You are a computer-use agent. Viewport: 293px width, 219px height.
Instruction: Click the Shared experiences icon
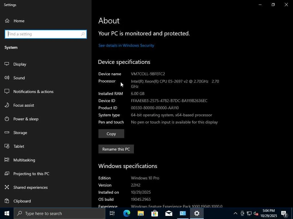point(7,187)
